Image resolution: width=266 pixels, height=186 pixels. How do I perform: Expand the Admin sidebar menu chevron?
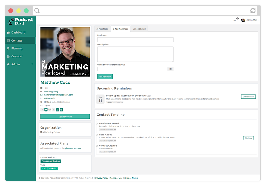coord(32,64)
